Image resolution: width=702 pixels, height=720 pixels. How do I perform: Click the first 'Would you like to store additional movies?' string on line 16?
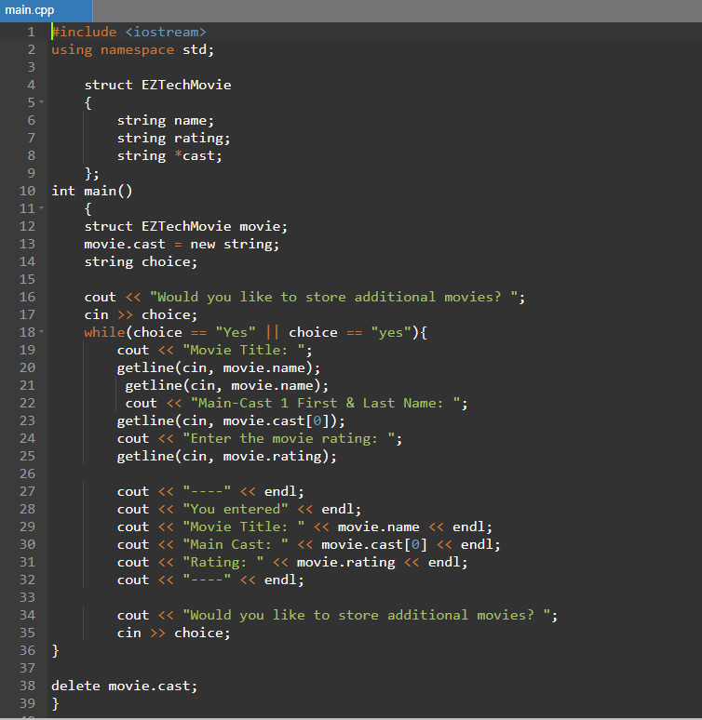point(333,297)
